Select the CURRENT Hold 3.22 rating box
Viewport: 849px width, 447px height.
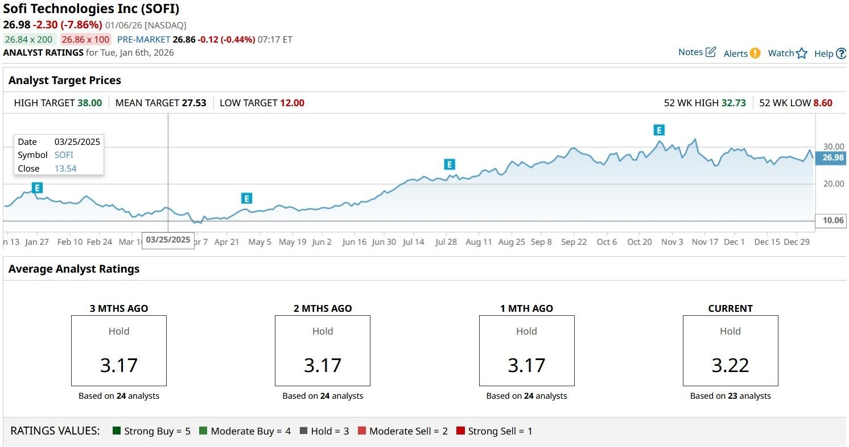coord(730,350)
